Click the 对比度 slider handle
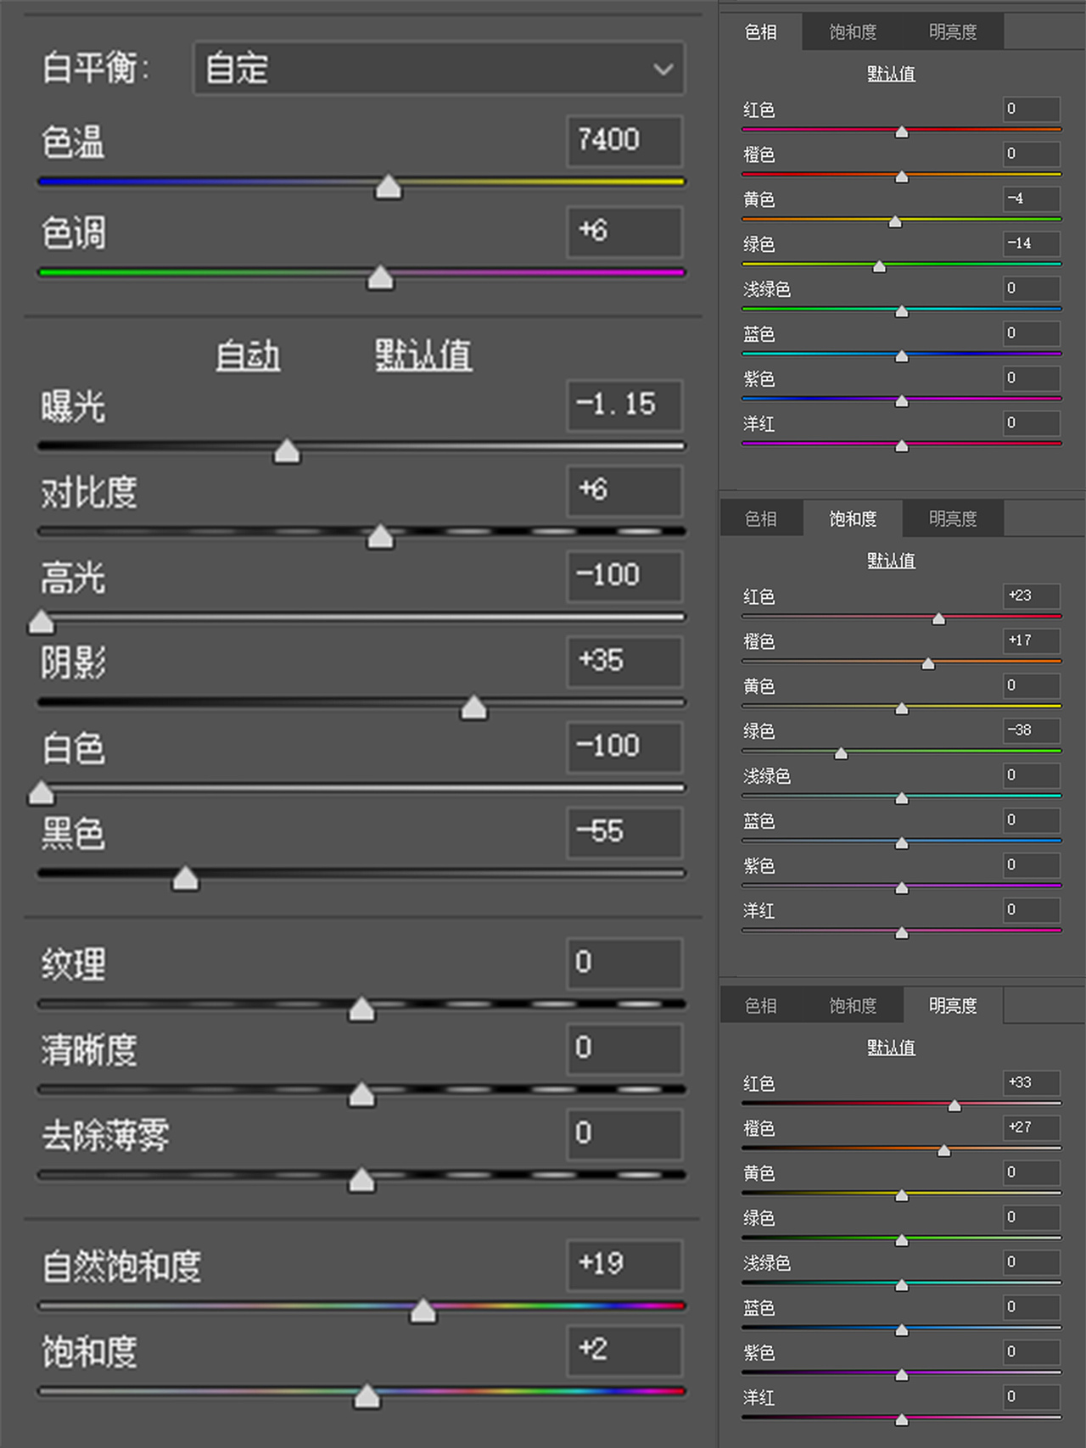The height and width of the screenshot is (1448, 1086). pos(380,536)
